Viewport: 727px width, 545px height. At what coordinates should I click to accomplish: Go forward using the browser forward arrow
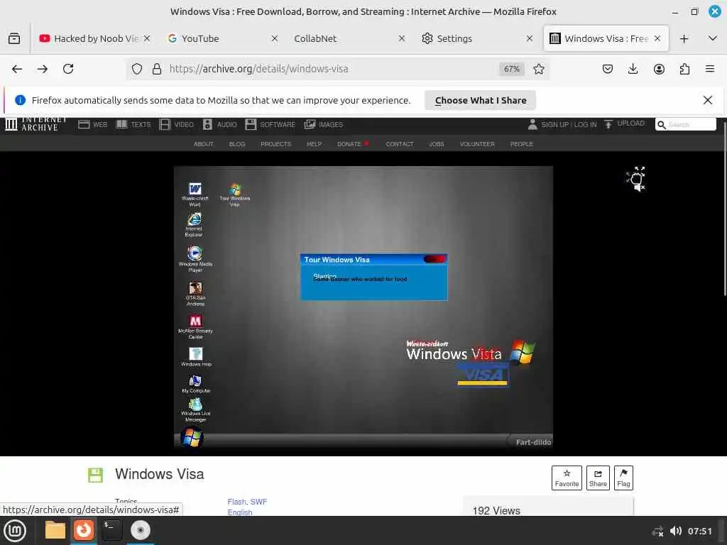coord(43,69)
